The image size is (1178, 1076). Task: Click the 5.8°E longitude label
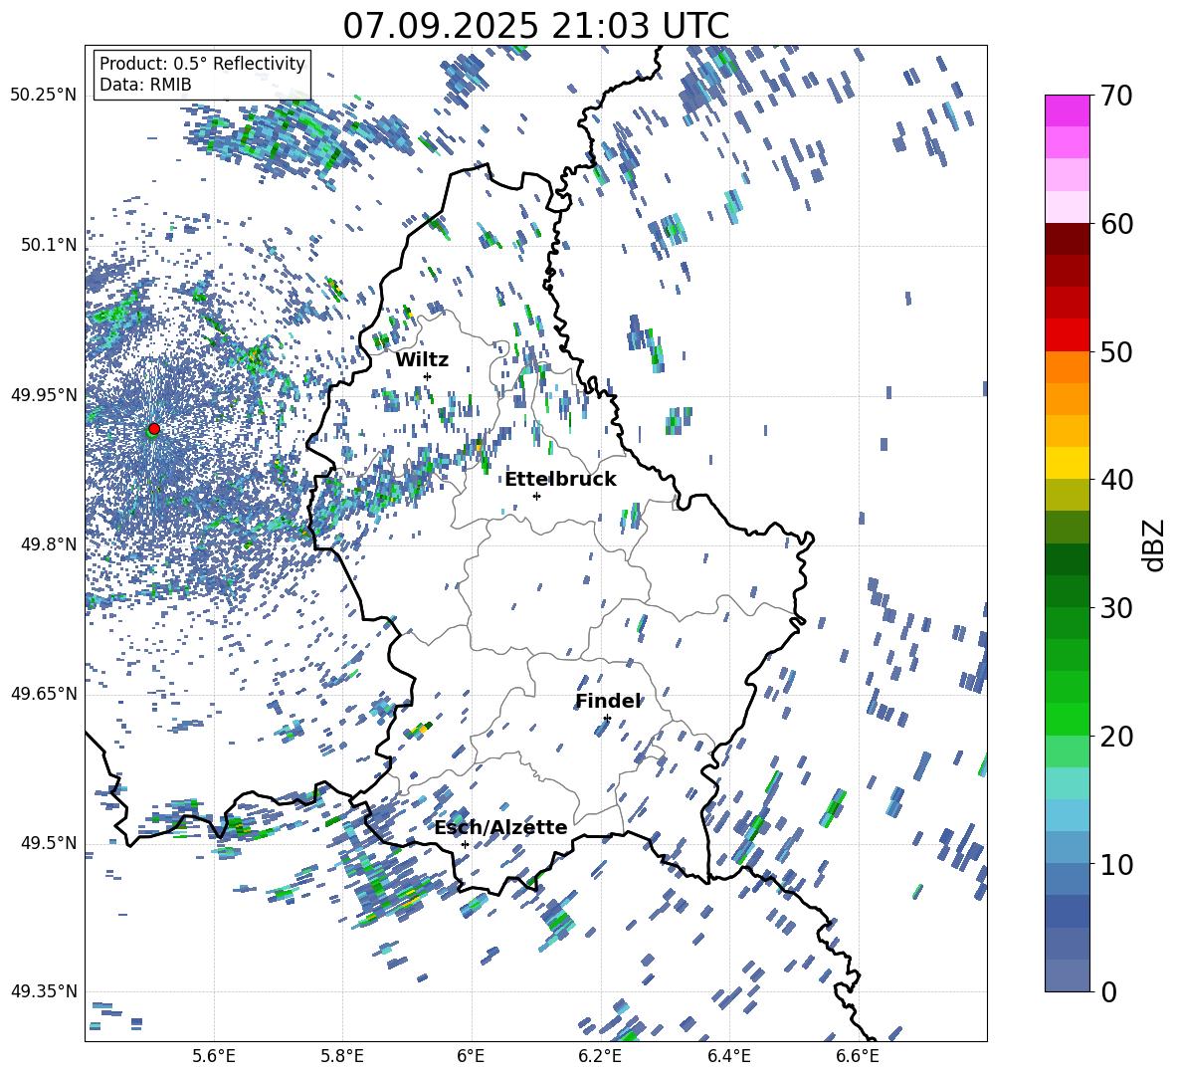click(x=342, y=1056)
